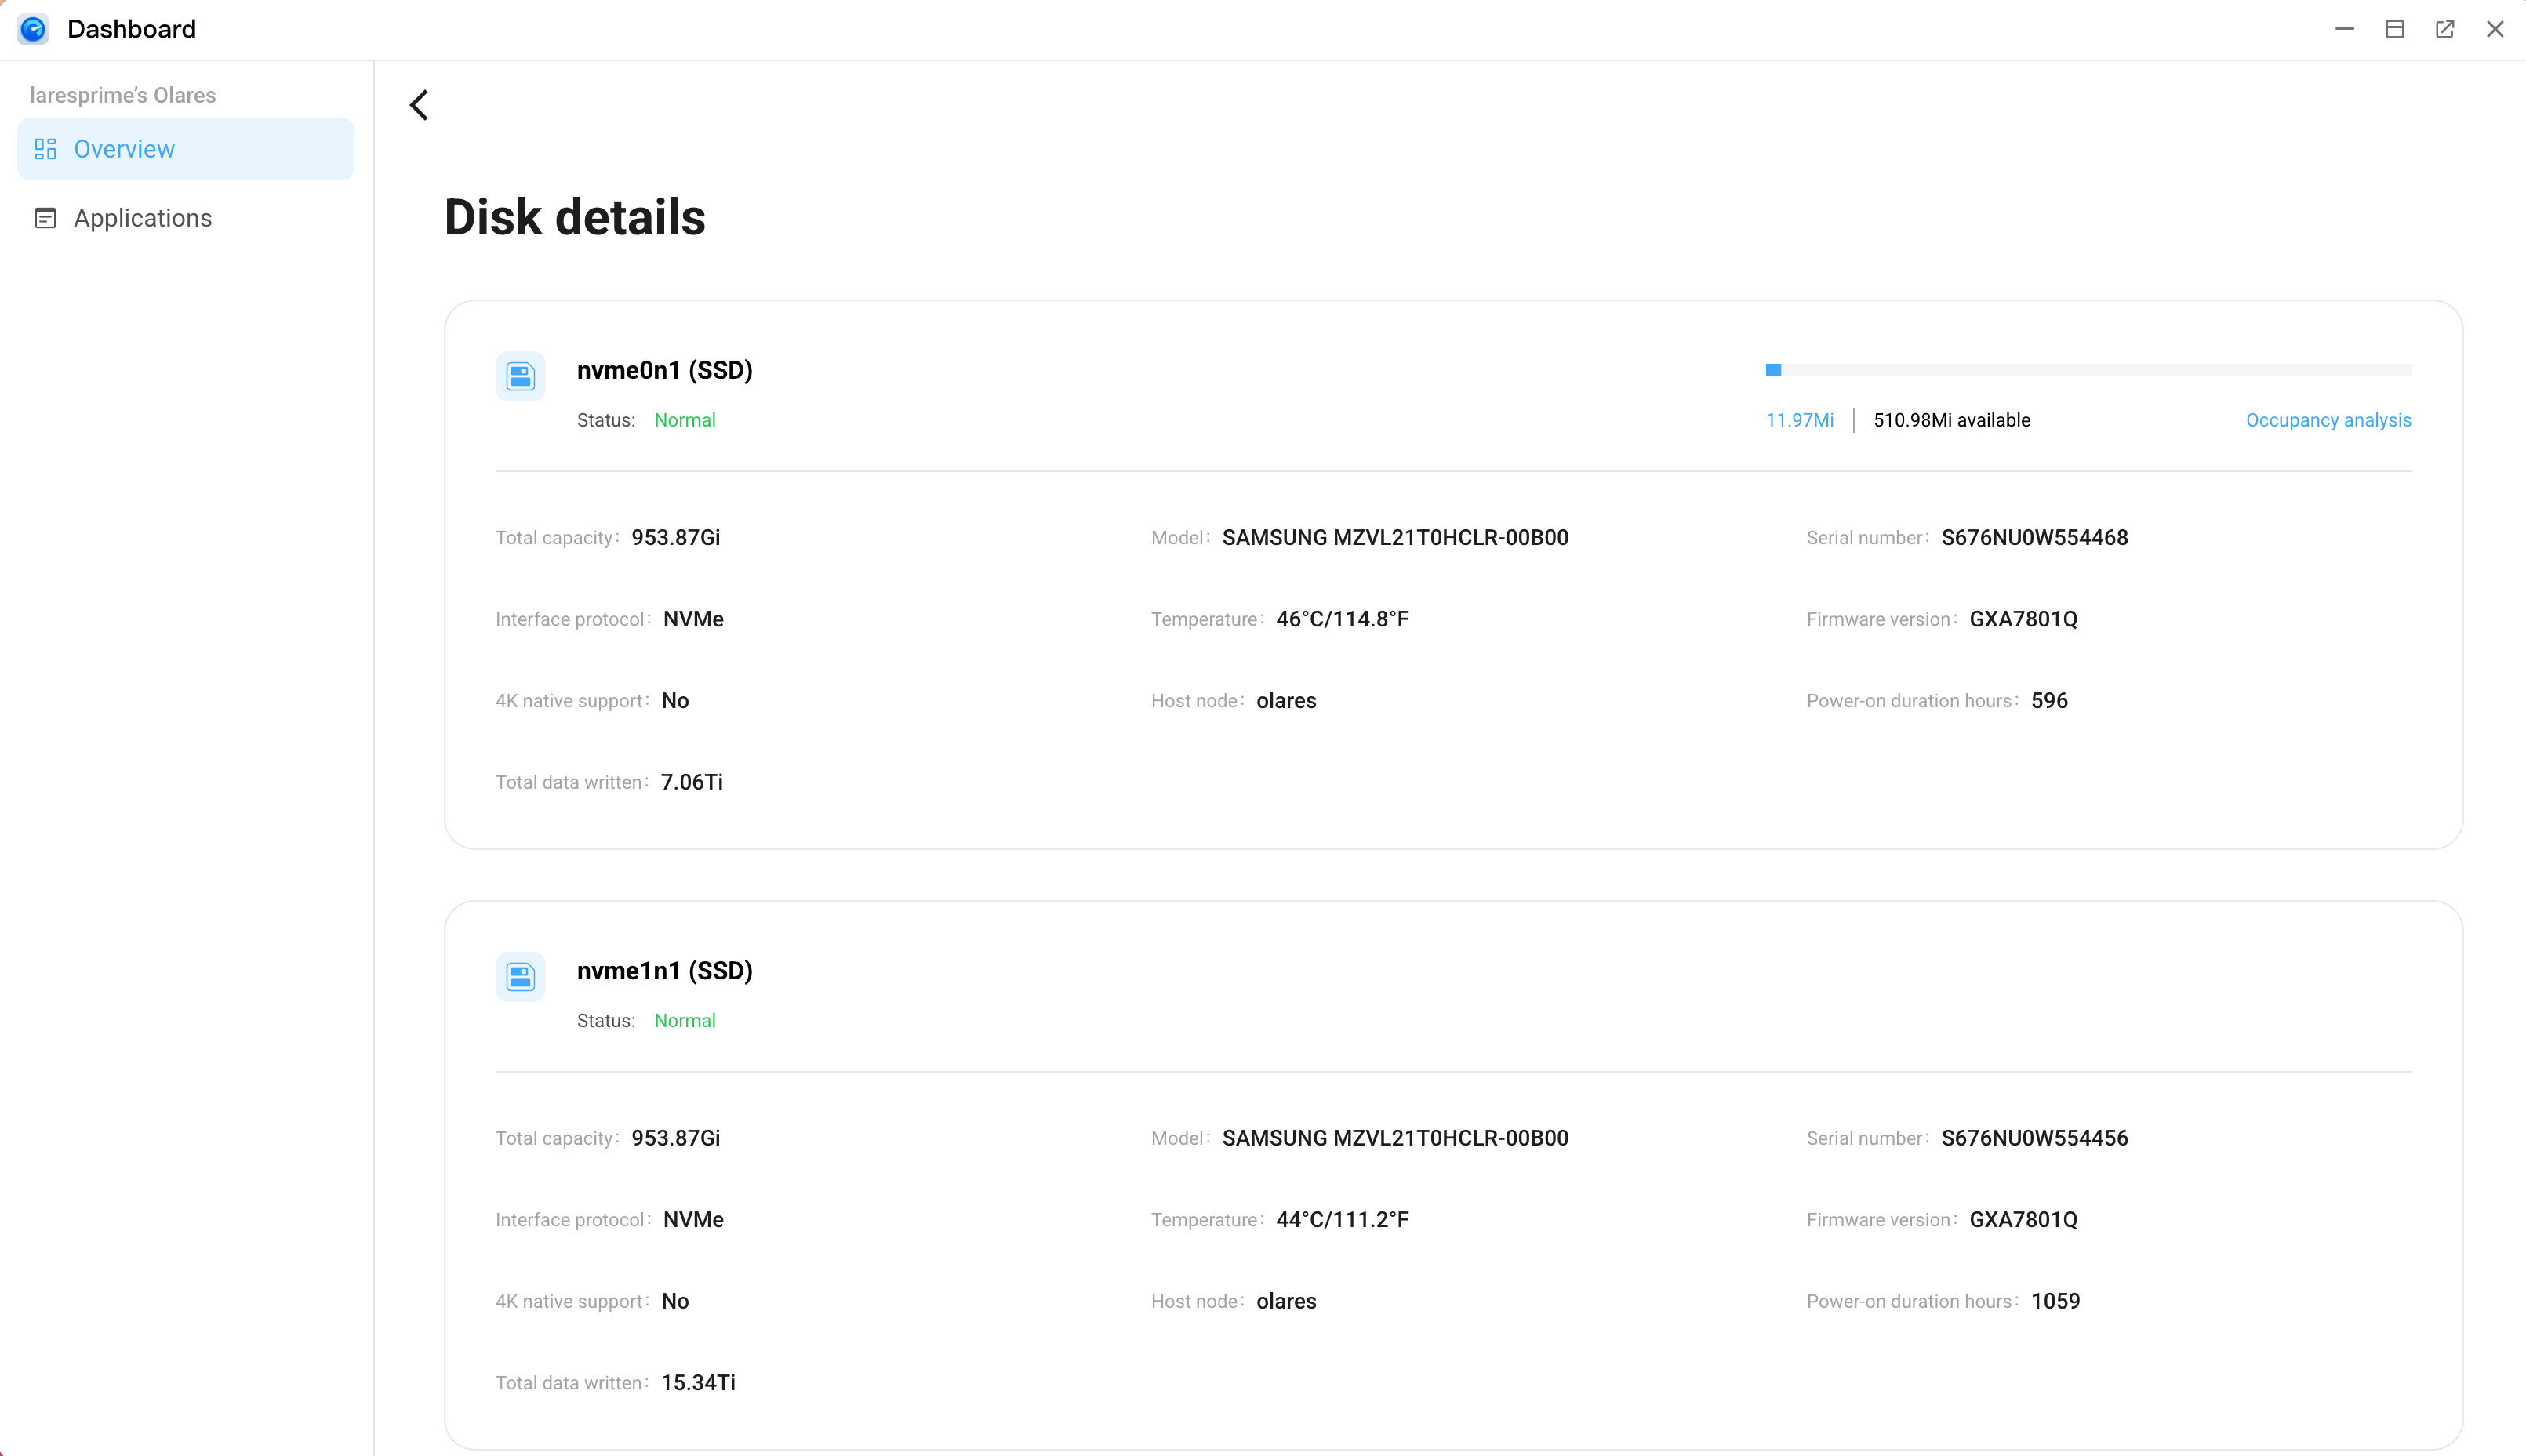
Task: Click the laresprime's Olares header text
Action: (x=122, y=94)
